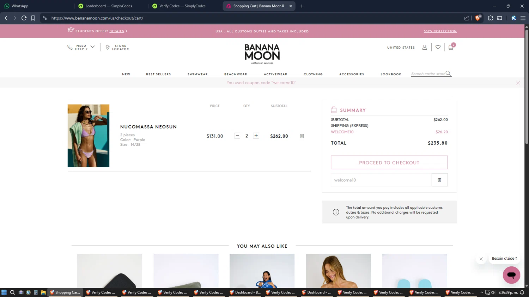Open the Accessories menu
Screen dimensions: 529x297
pyautogui.click(x=352, y=74)
